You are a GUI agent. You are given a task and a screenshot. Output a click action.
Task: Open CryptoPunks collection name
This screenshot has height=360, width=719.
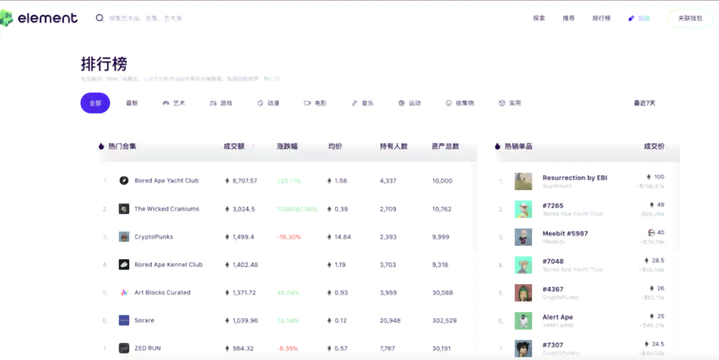coord(154,237)
